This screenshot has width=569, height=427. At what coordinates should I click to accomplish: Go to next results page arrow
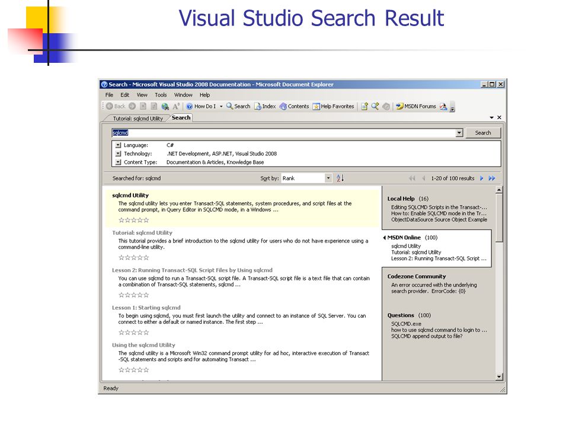[481, 179]
